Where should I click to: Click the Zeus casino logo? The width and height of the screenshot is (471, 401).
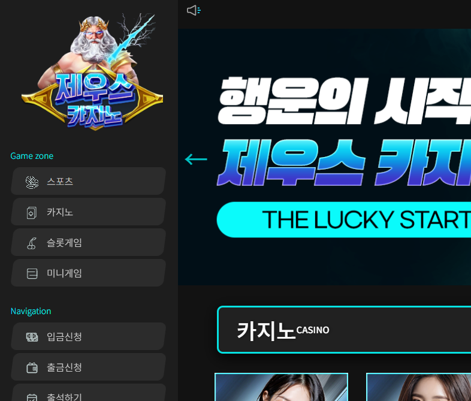click(x=92, y=72)
